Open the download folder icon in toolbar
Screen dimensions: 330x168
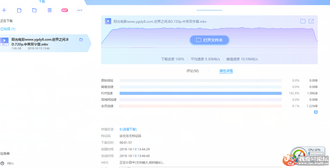pos(34,10)
